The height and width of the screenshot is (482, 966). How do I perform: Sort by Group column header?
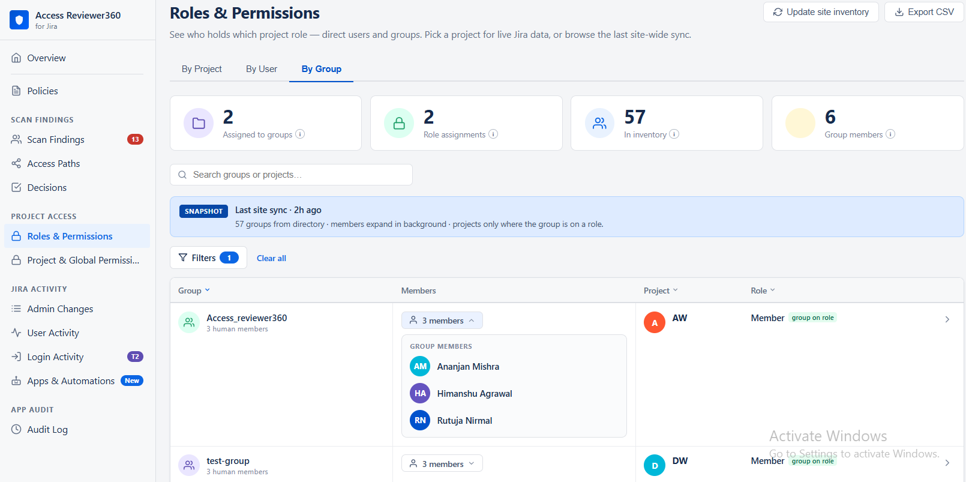click(194, 291)
